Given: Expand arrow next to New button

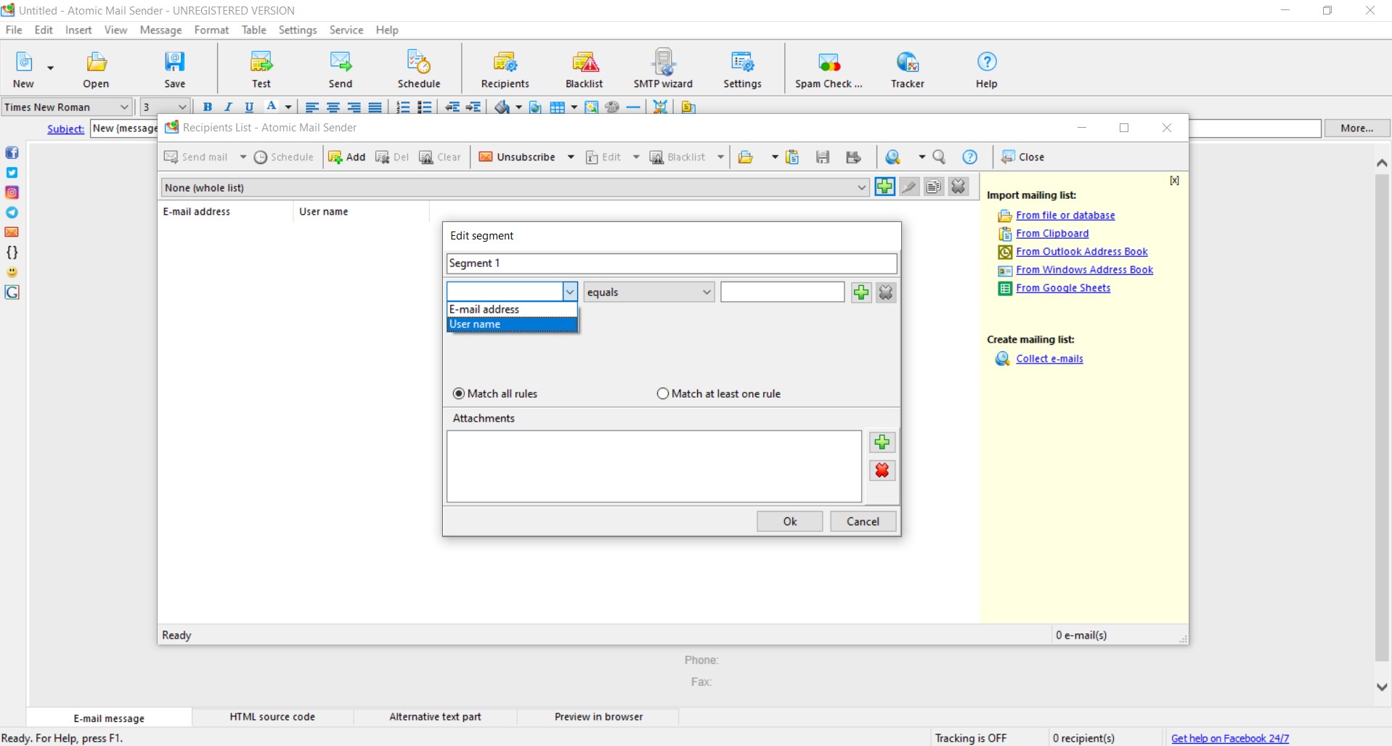Looking at the screenshot, I should point(51,68).
